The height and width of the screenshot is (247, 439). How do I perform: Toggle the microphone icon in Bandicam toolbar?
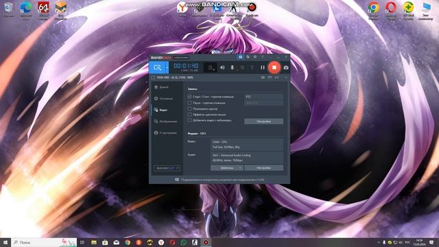tap(232, 67)
